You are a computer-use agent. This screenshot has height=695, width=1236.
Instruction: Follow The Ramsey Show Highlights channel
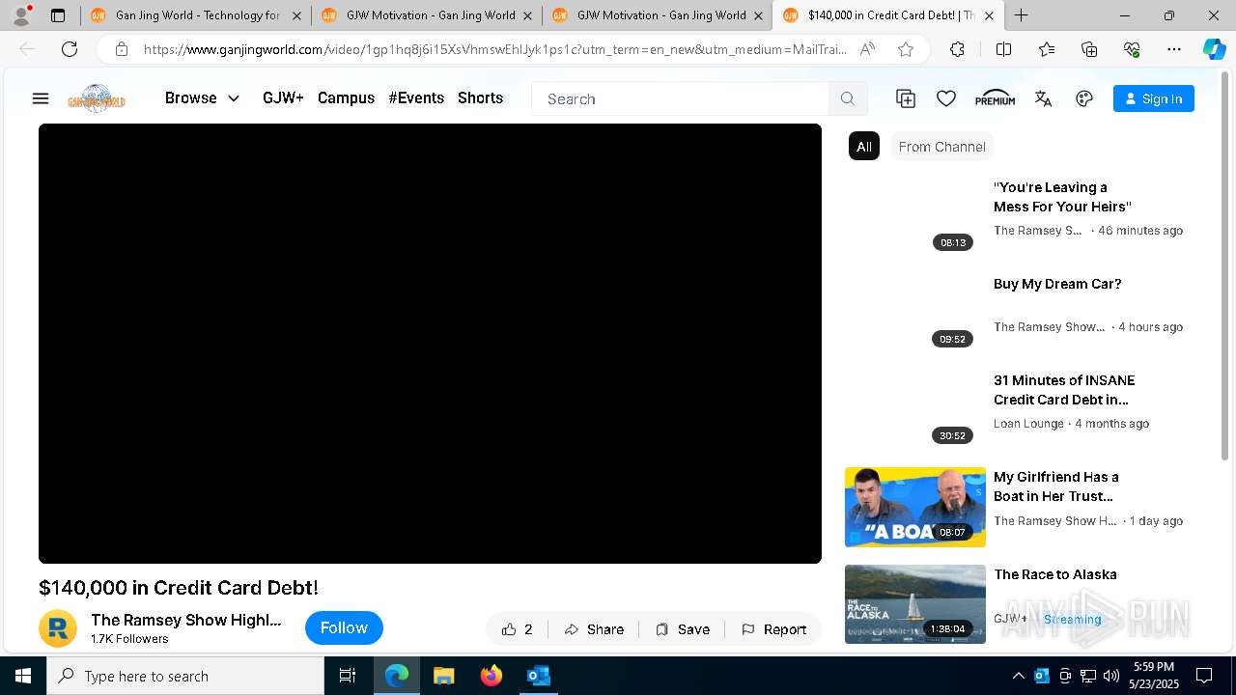point(344,628)
